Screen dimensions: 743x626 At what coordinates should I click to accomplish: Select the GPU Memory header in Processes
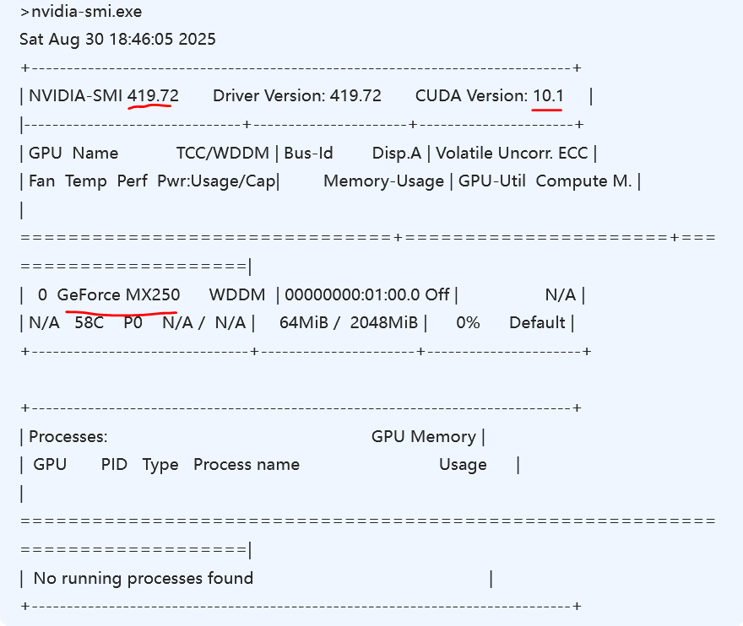click(424, 436)
